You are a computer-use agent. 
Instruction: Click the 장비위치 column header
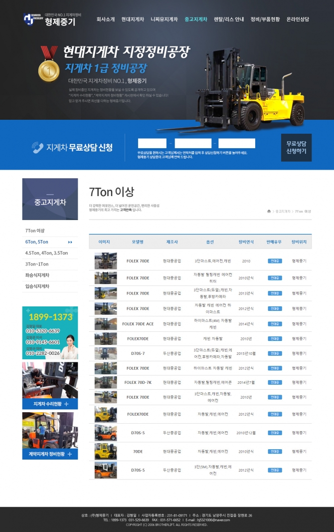pyautogui.click(x=299, y=242)
